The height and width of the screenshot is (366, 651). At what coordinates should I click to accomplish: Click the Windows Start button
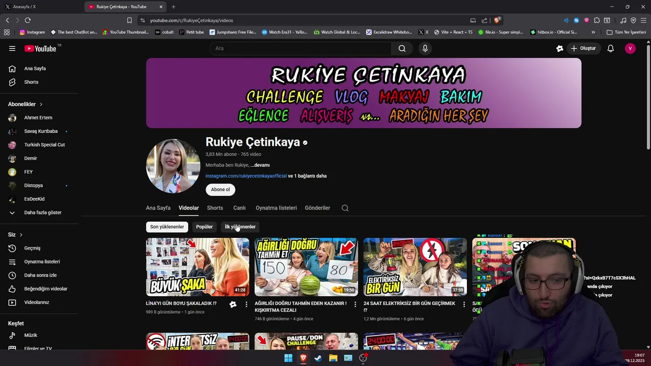288,358
